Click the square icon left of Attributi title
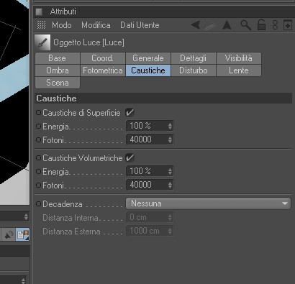 39,12
